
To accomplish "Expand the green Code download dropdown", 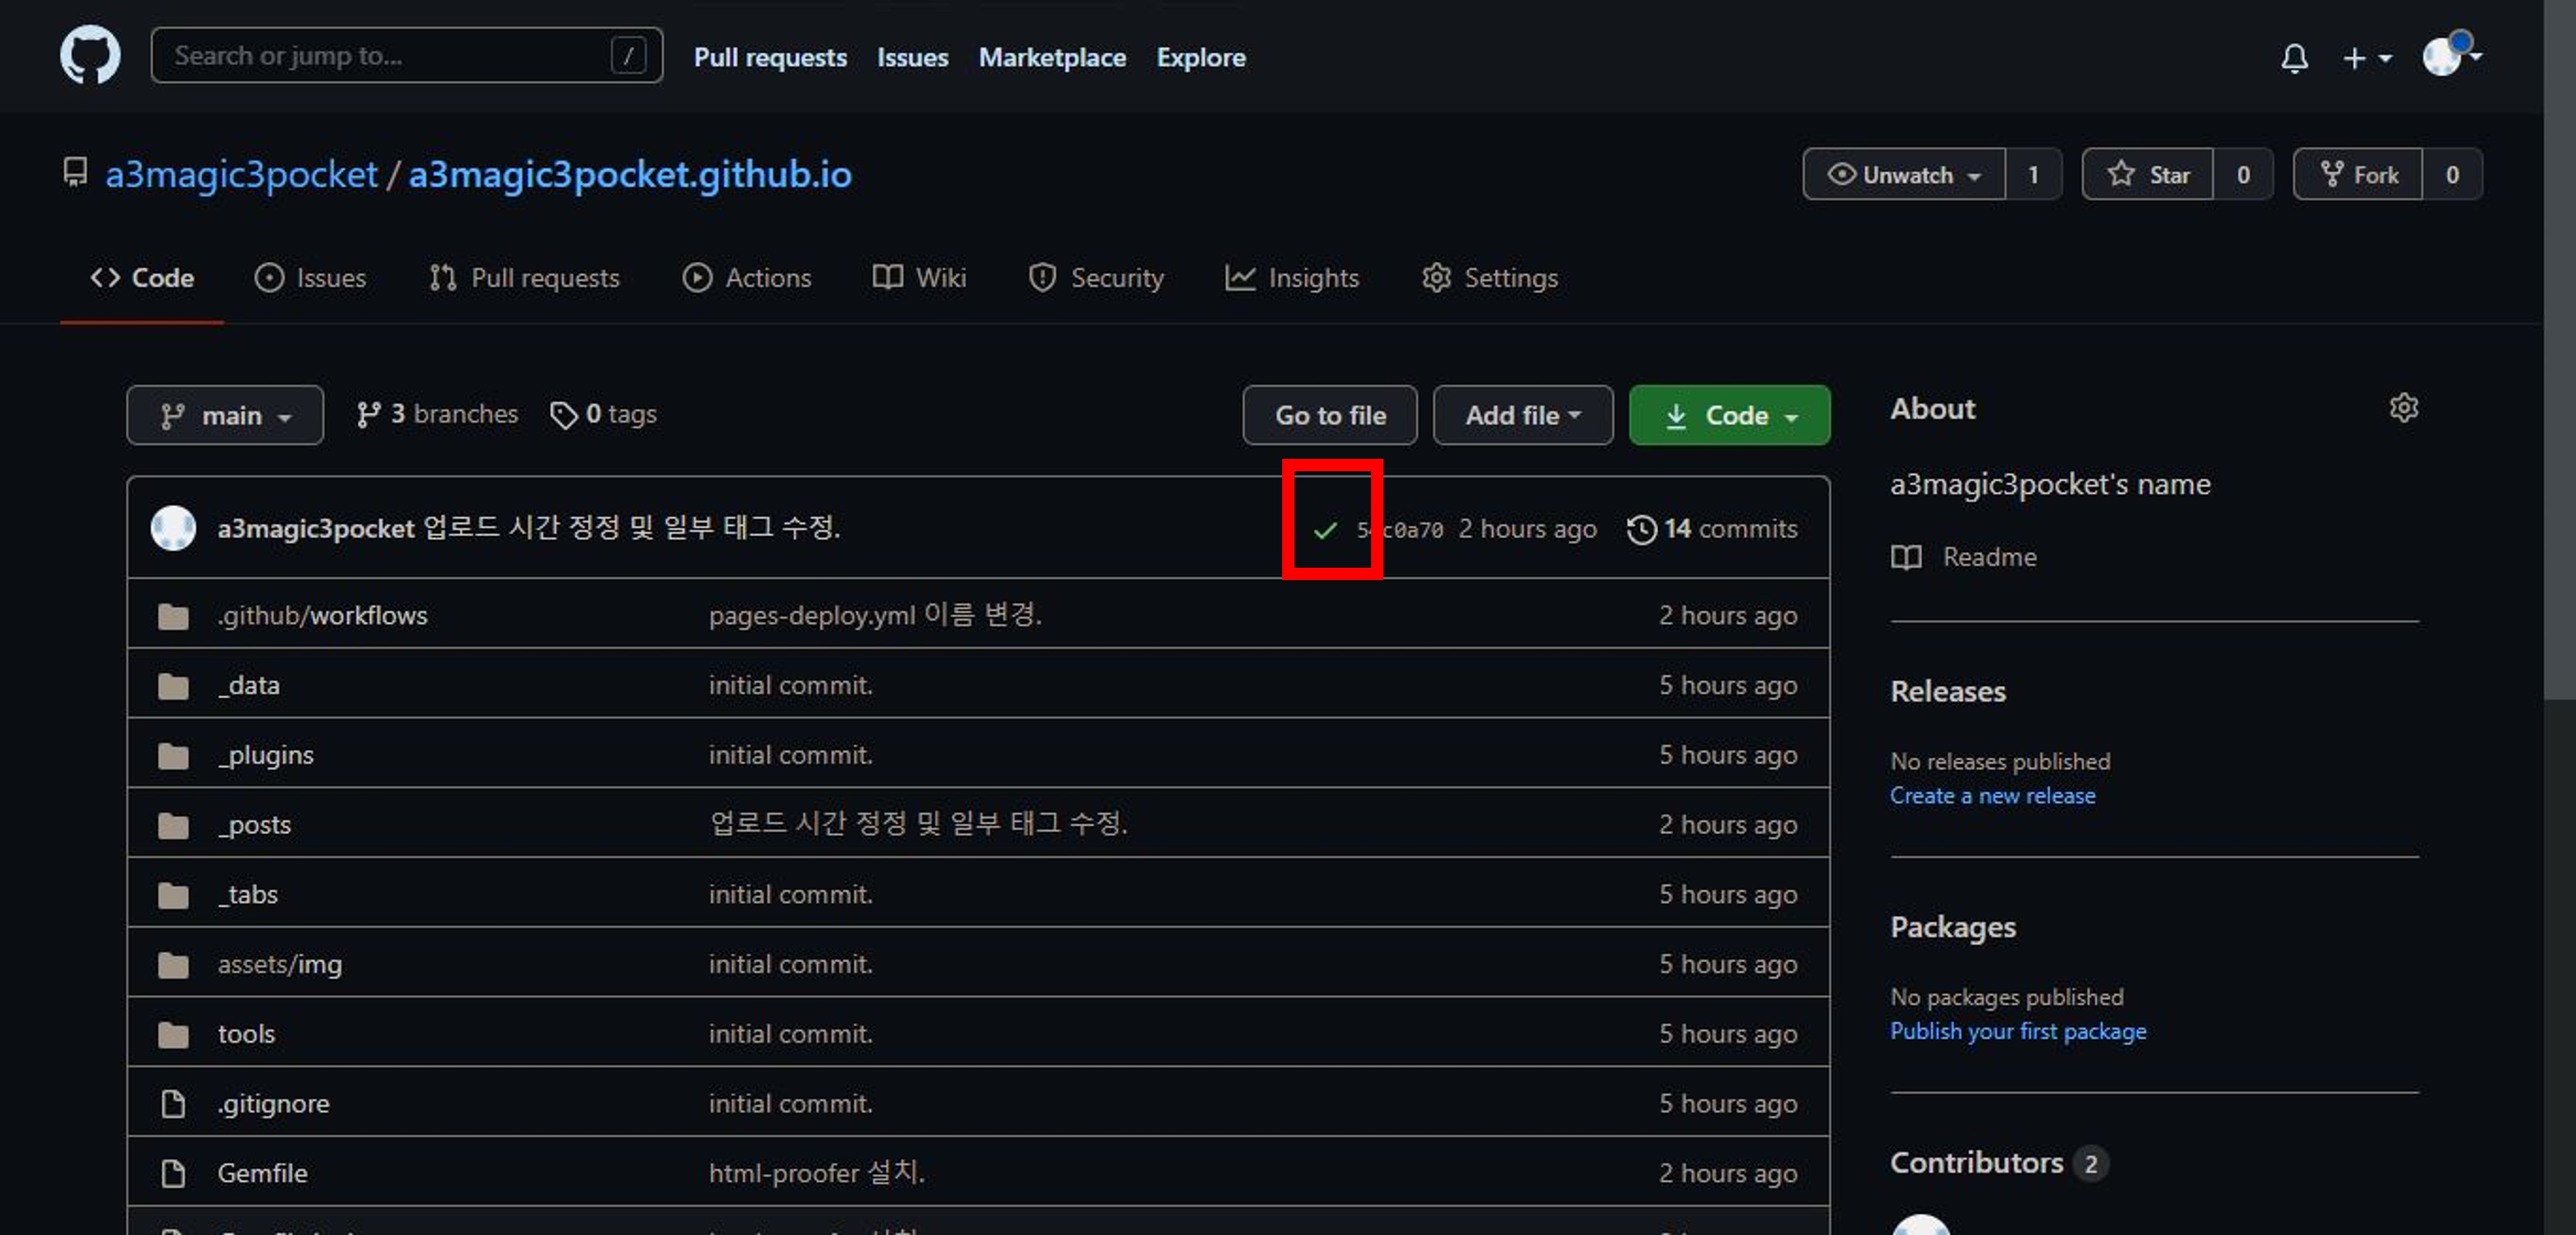I will click(x=1729, y=415).
